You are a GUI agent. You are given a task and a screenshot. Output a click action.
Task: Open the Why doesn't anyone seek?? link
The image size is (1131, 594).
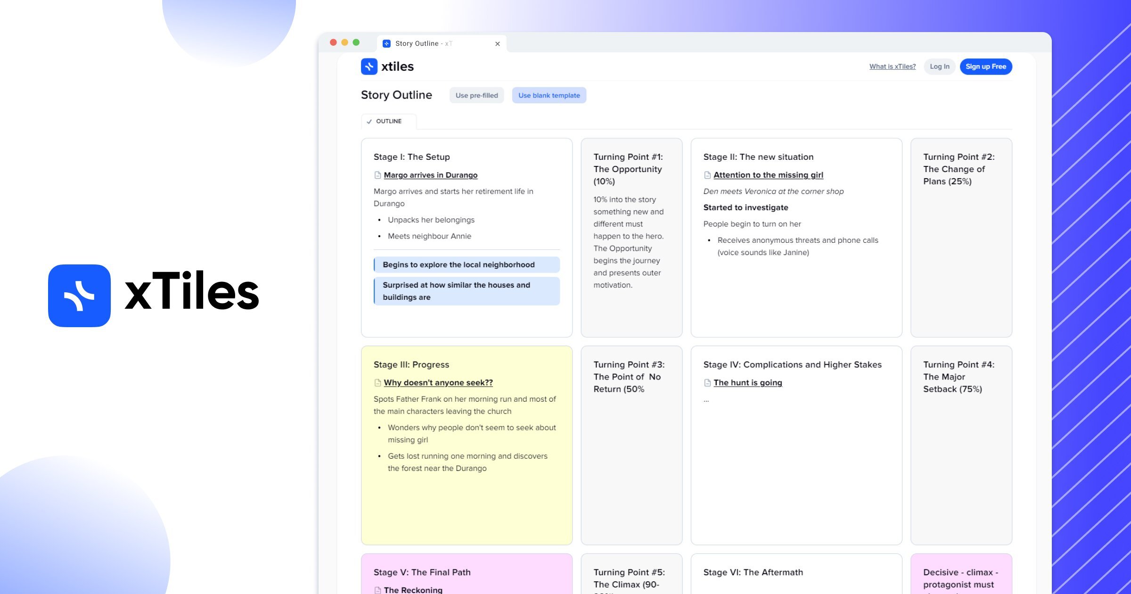pos(438,383)
